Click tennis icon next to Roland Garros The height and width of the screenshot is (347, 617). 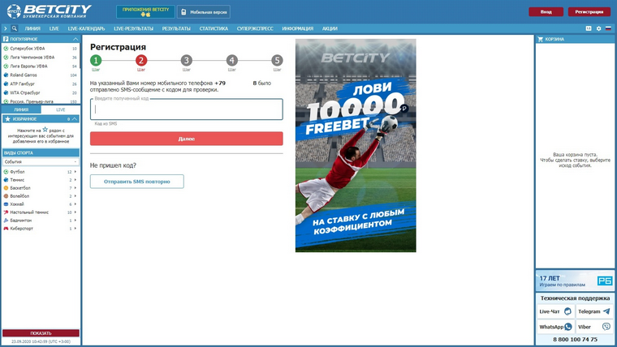click(x=6, y=75)
